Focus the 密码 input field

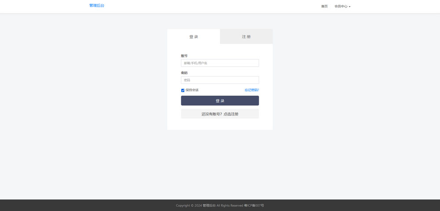point(220,80)
